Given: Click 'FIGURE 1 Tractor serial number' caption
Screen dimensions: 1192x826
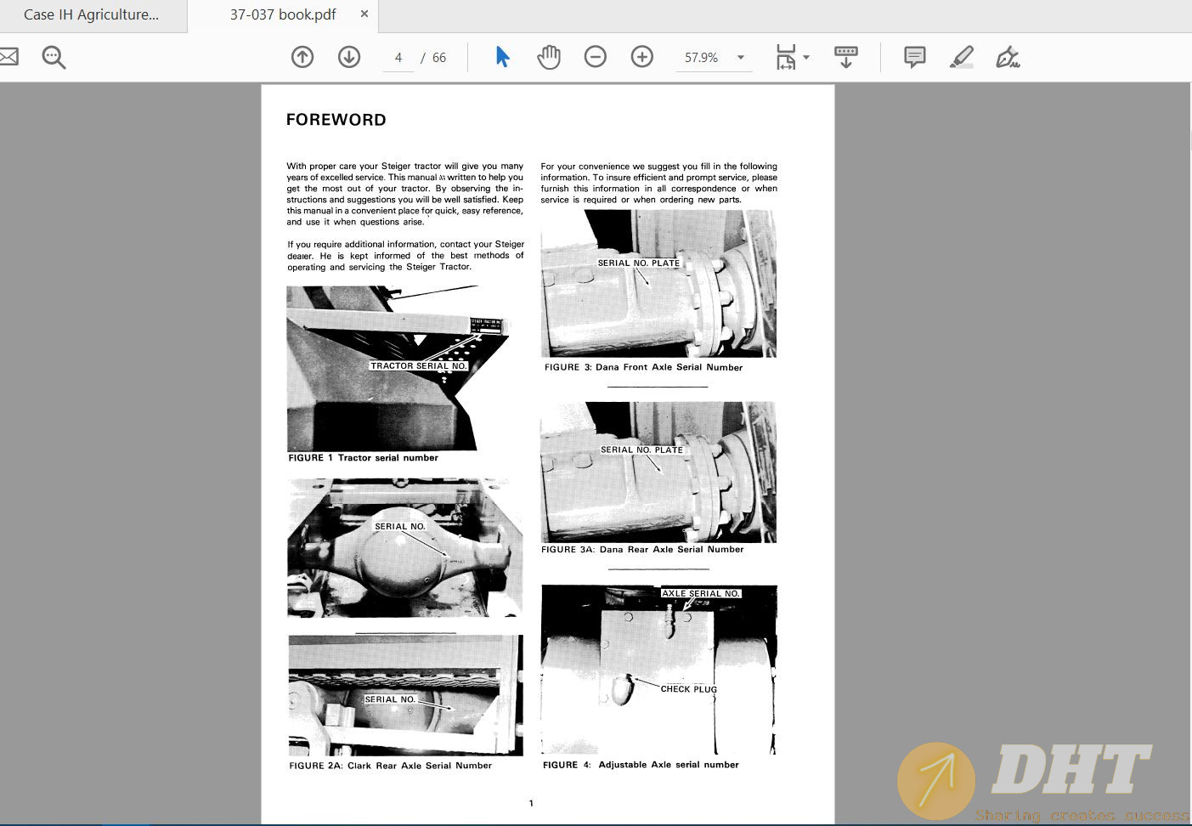Looking at the screenshot, I should [364, 458].
